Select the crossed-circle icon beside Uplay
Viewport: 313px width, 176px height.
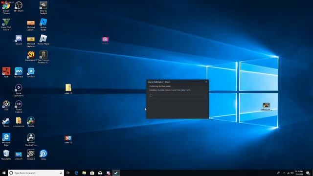coord(31,154)
